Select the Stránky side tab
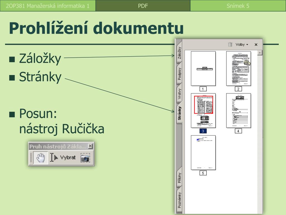Screen dimensions: 286x215 [180, 113]
